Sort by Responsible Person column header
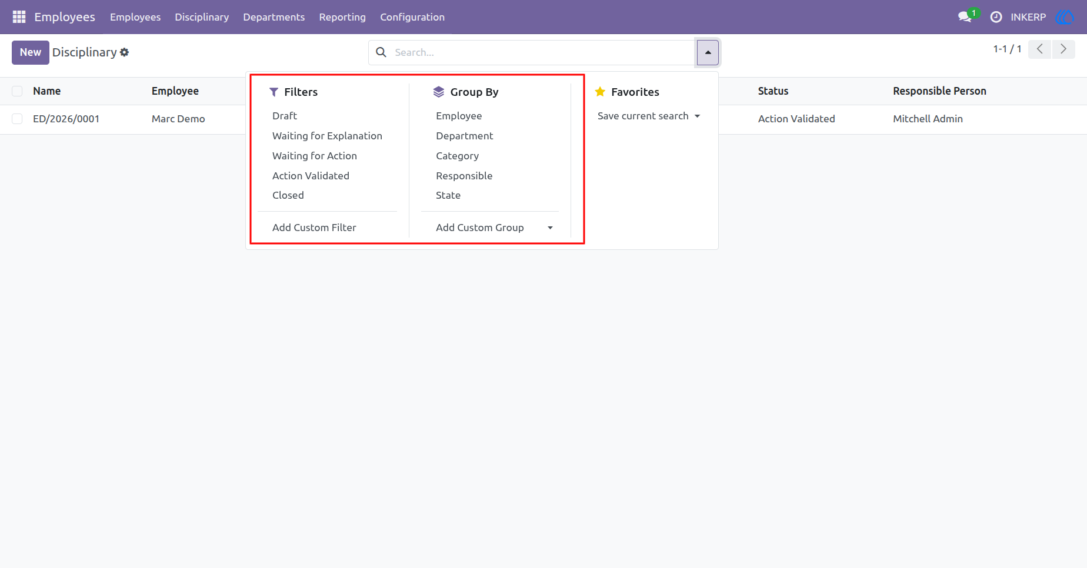Viewport: 1087px width, 568px height. [939, 91]
